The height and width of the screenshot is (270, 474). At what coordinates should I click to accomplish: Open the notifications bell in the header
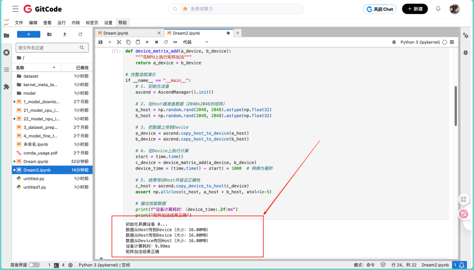[438, 9]
